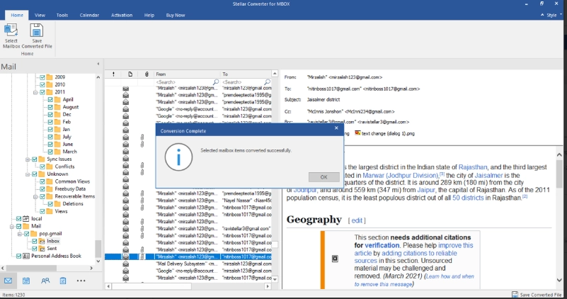The width and height of the screenshot is (567, 299).
Task: Toggle checkbox for April folder
Action: tap(50, 99)
